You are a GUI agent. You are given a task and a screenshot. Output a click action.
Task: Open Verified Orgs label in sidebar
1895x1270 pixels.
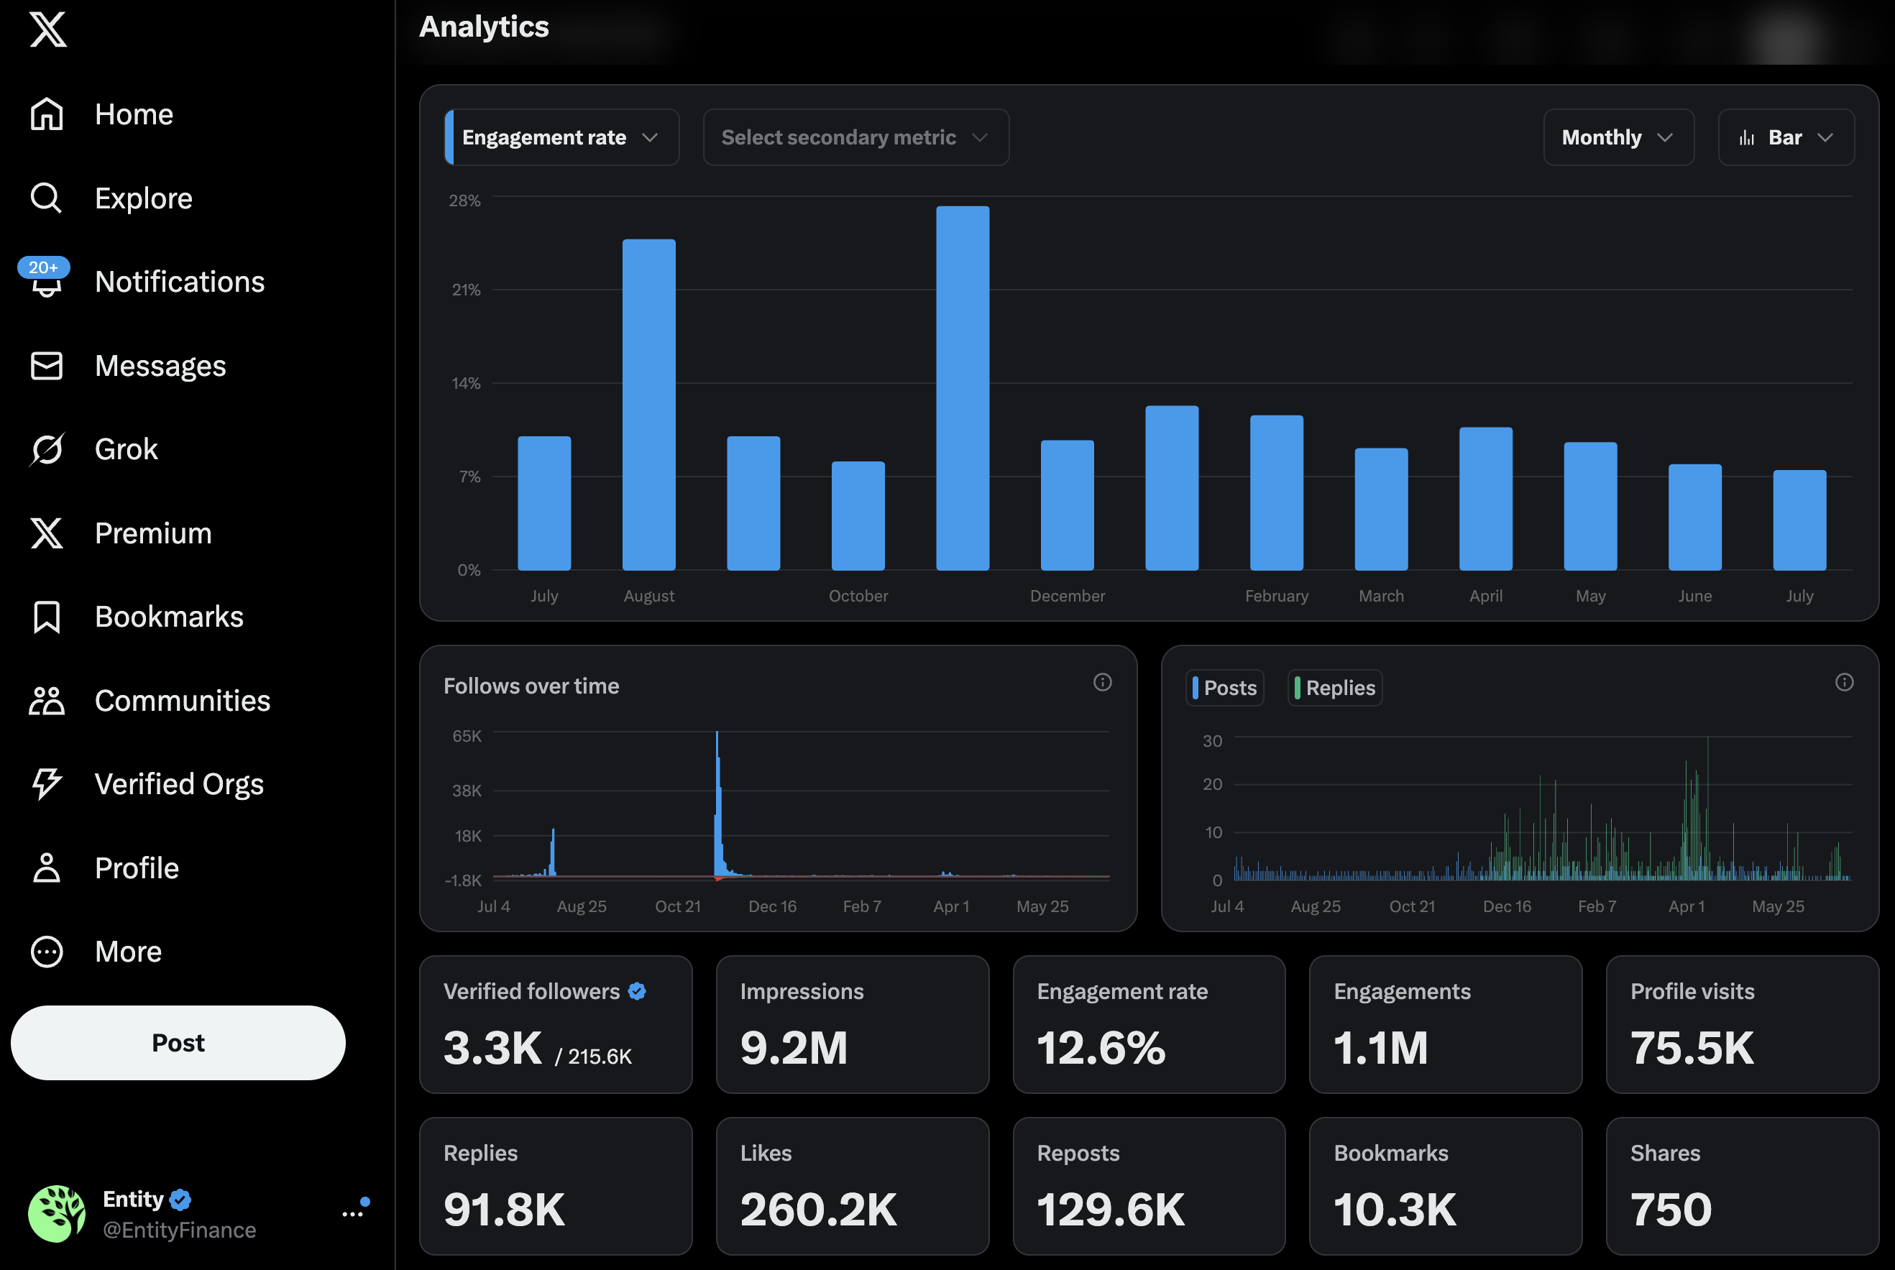pyautogui.click(x=179, y=784)
